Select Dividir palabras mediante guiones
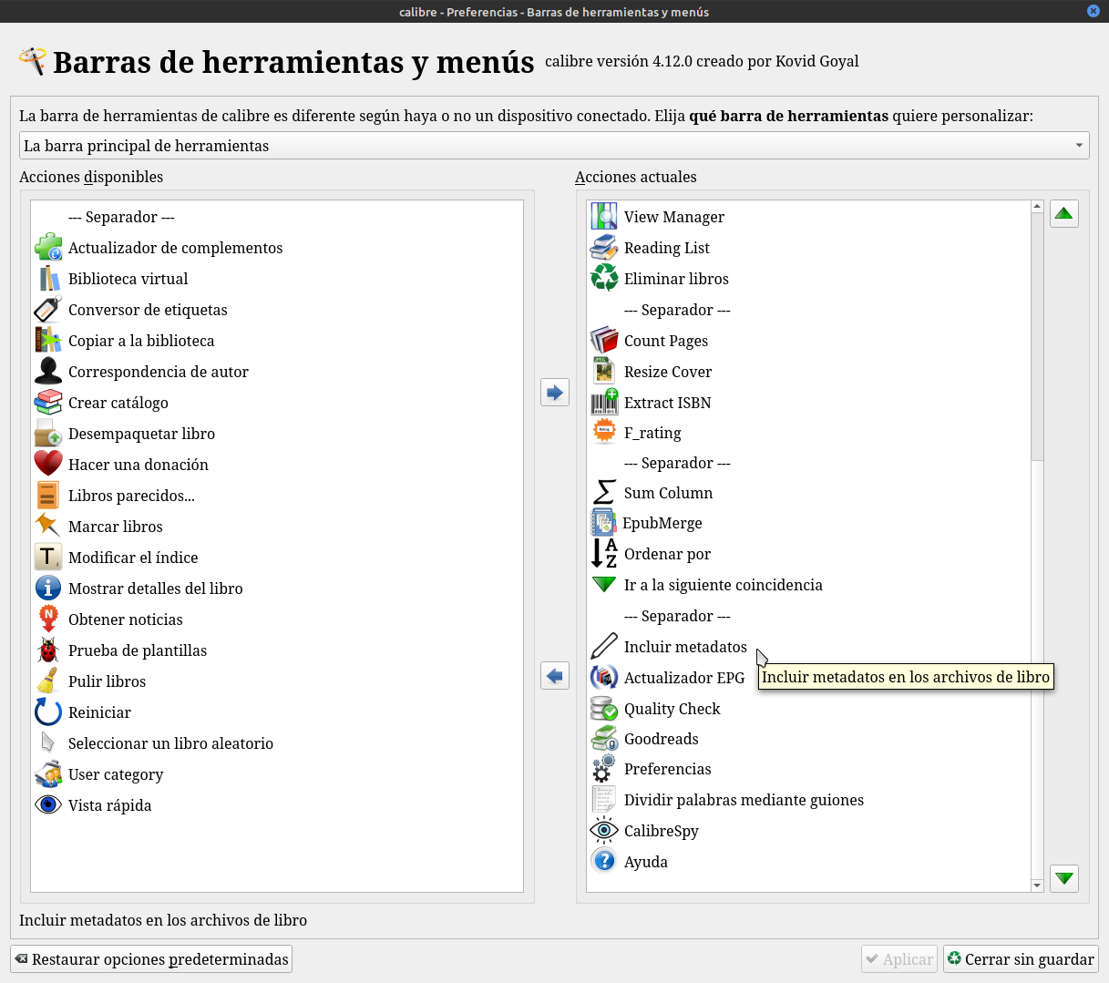 809,800
